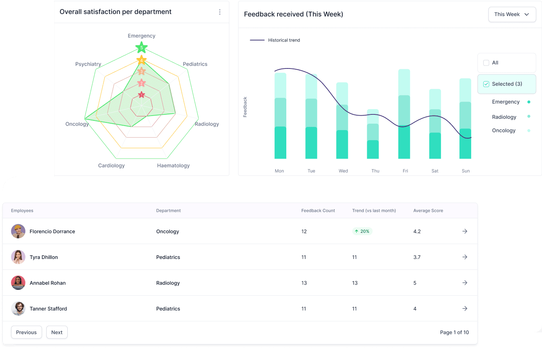Viewport: 542px width, 348px height.
Task: Click the Previous page button
Action: pos(27,332)
